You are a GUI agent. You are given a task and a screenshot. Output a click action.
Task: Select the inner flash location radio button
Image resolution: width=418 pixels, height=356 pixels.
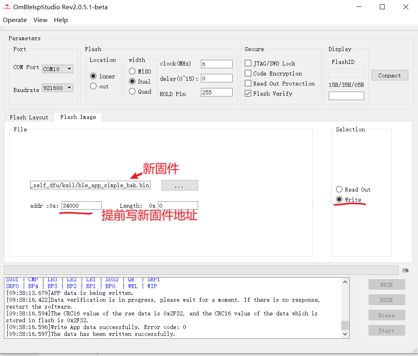(x=93, y=76)
